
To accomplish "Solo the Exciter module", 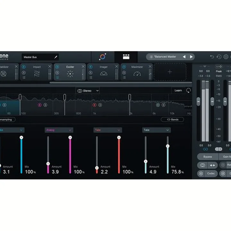I will pyautogui.click(x=57, y=73).
